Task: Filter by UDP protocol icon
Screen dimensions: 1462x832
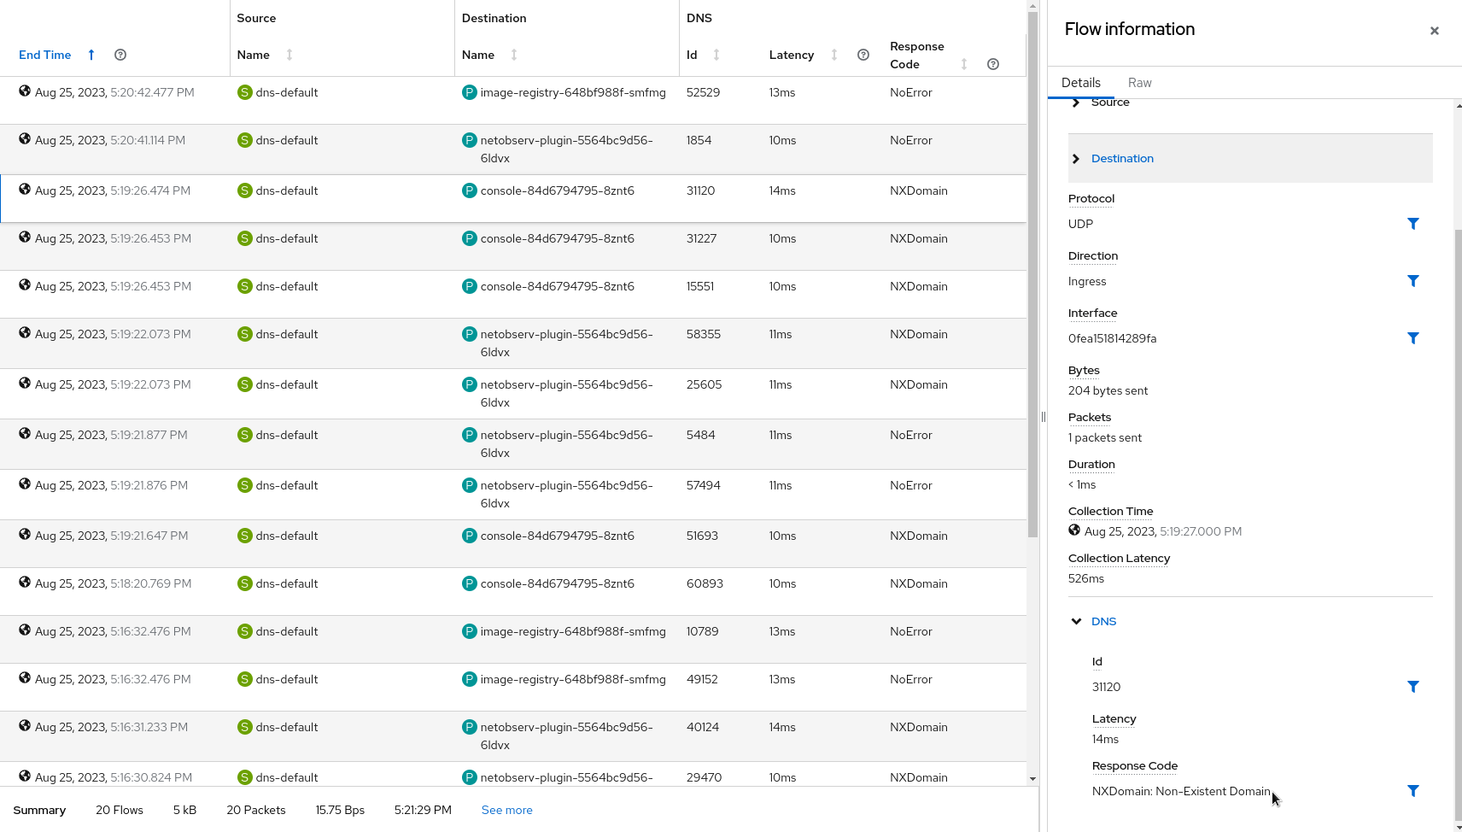Action: 1412,224
